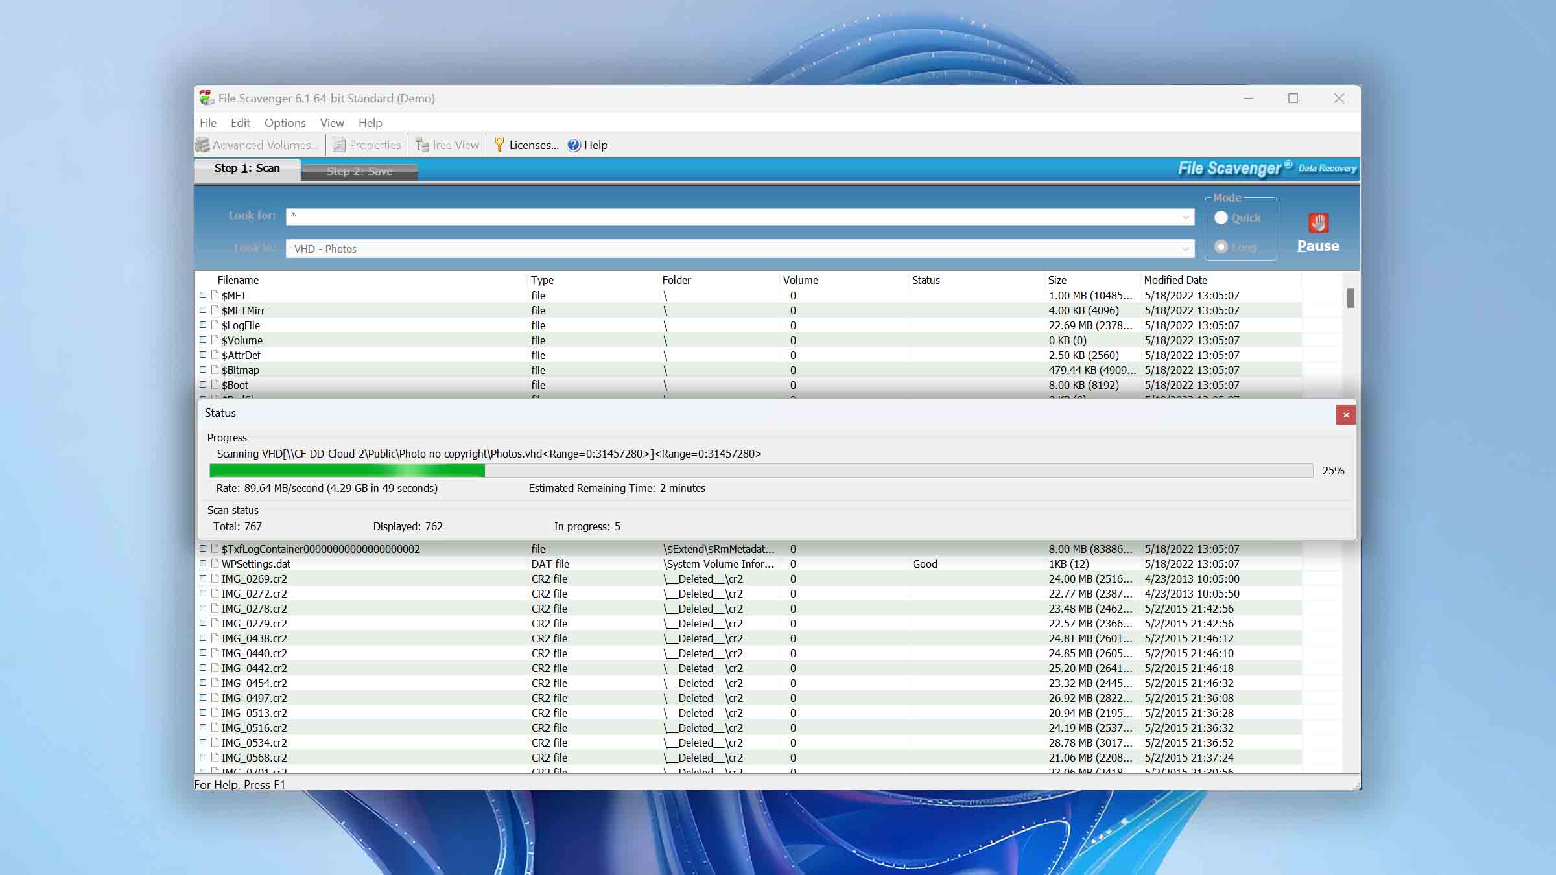Close the Status panel with red X

coord(1346,415)
